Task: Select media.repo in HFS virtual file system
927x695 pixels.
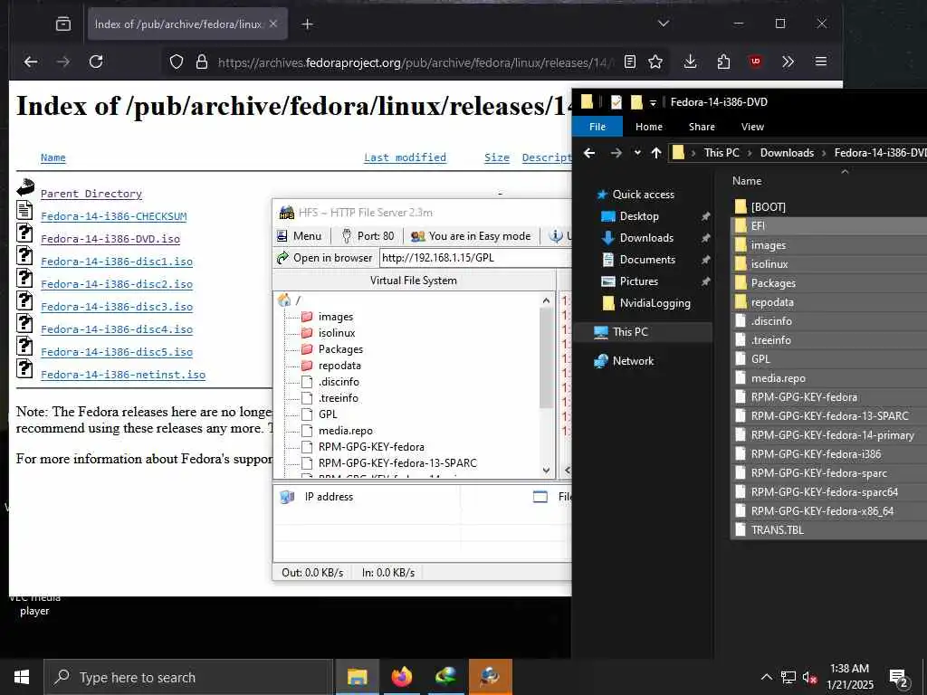Action: [345, 430]
